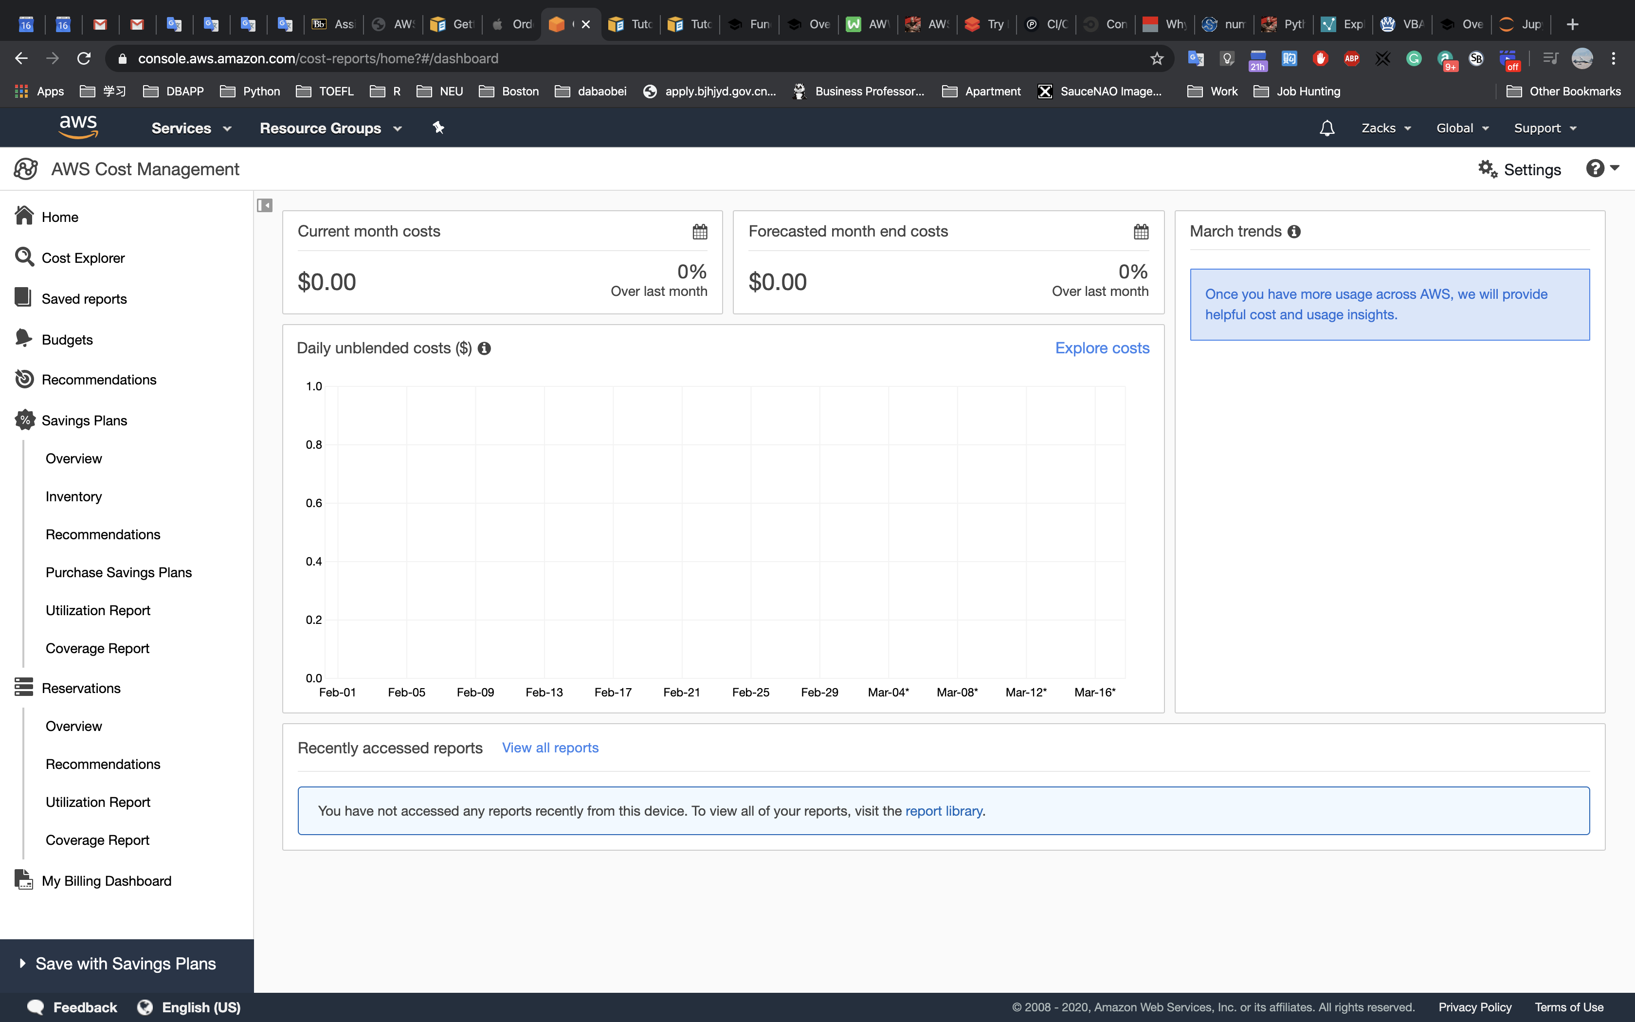
Task: Click the info icon beside March trends
Action: (1294, 232)
